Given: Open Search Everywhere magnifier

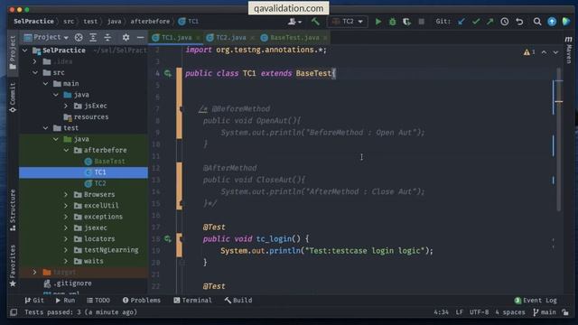Looking at the screenshot, I should click(537, 22).
